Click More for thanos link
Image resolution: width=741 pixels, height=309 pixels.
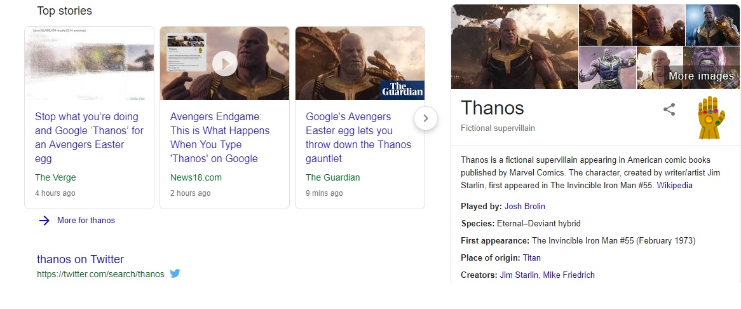tap(86, 221)
